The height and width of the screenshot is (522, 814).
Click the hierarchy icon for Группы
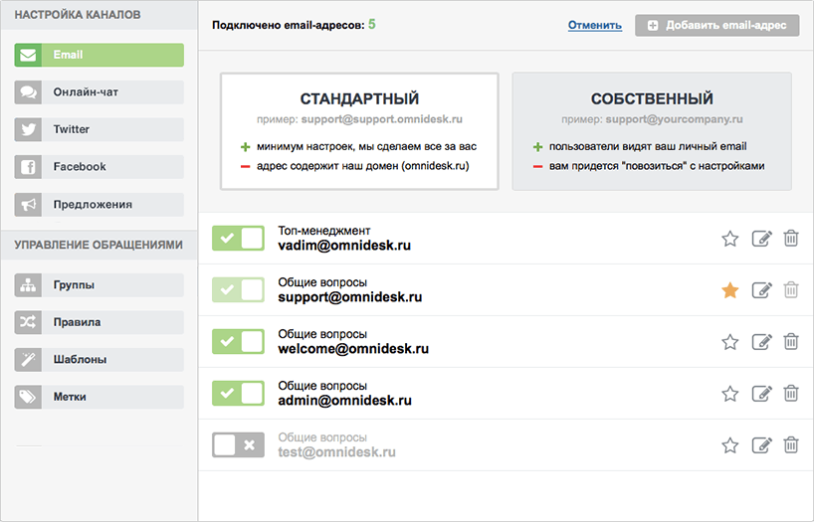point(28,285)
